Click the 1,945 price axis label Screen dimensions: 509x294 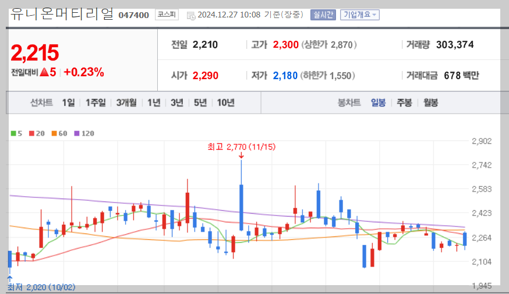[482, 286]
